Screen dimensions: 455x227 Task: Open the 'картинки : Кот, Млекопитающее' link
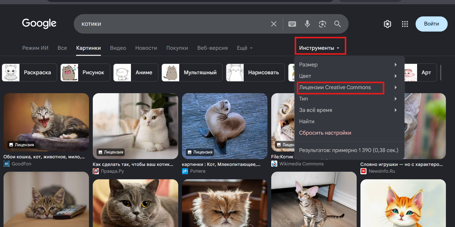pyautogui.click(x=221, y=164)
